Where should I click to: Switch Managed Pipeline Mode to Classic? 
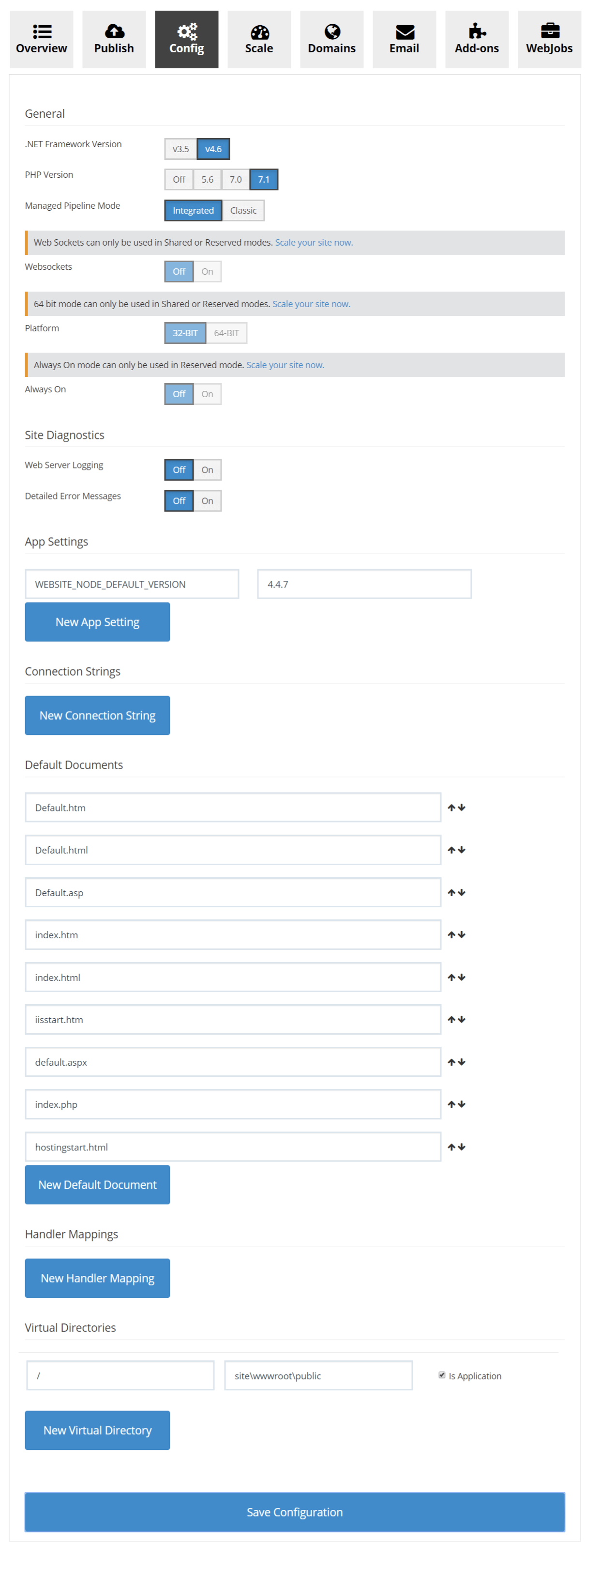(x=243, y=211)
